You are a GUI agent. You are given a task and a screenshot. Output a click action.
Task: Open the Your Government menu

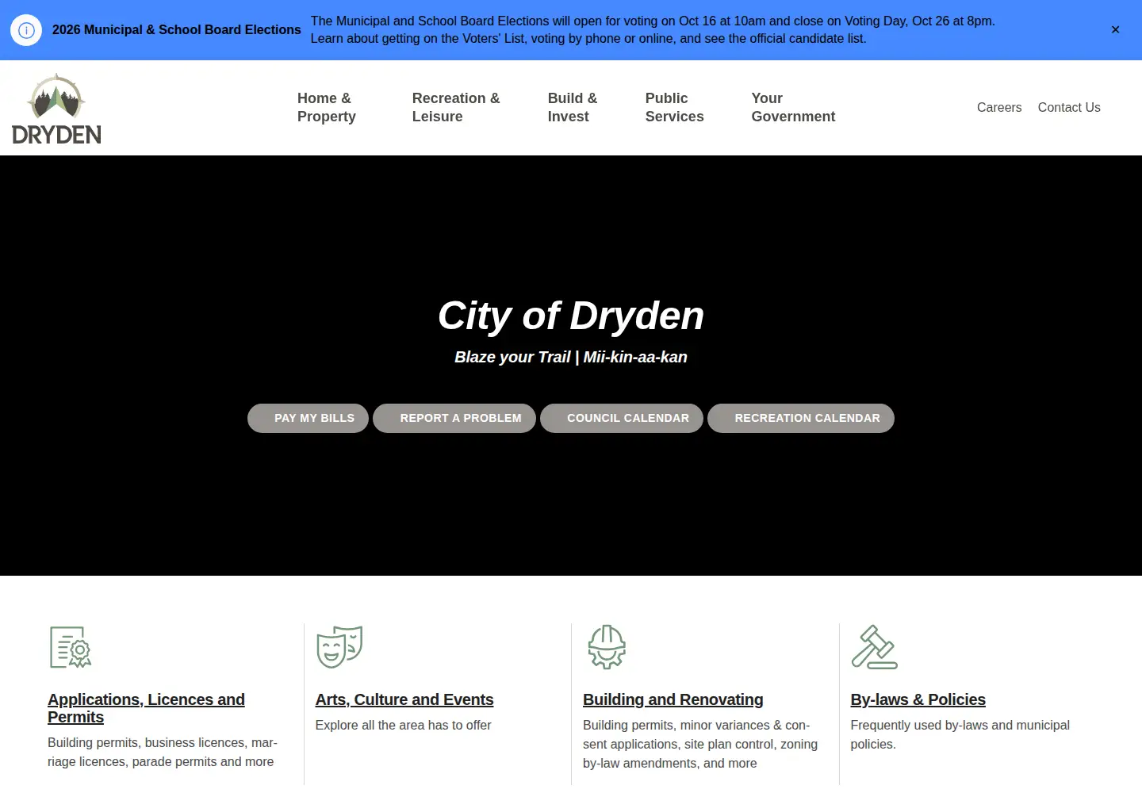click(793, 107)
